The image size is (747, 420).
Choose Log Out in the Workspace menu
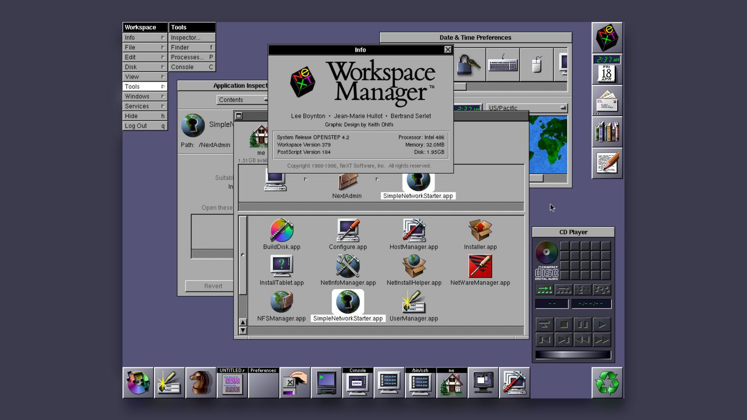point(145,126)
